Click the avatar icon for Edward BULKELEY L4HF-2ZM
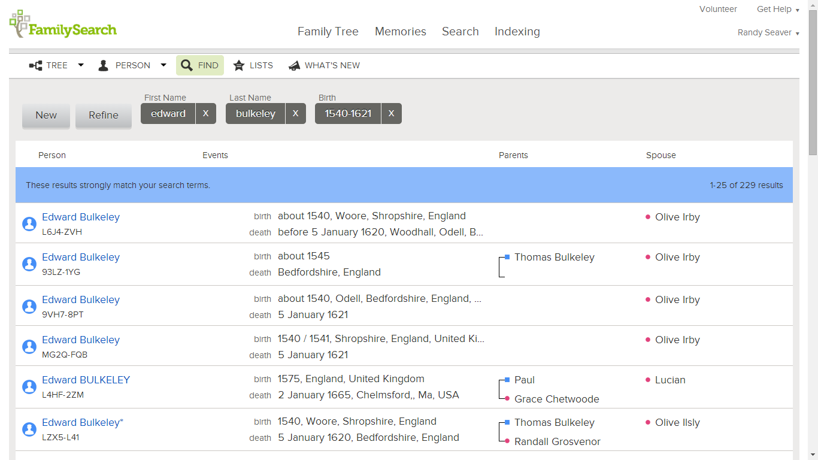 click(29, 387)
